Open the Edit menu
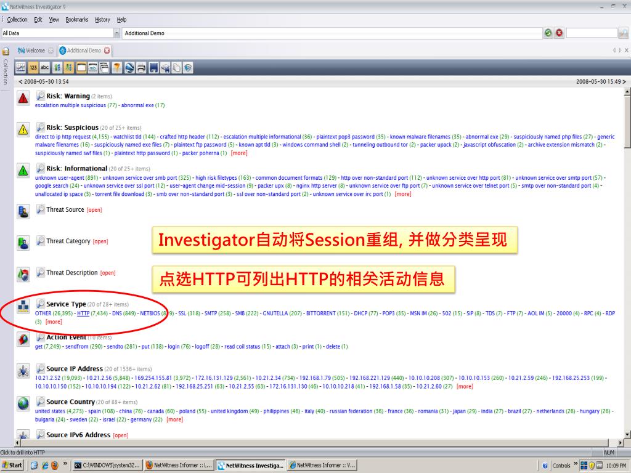This screenshot has width=631, height=473. pos(38,19)
